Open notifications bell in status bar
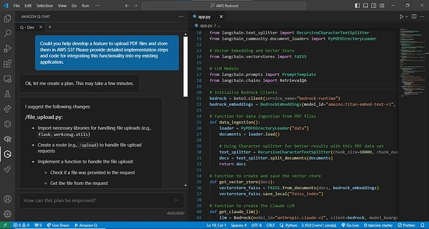 422,225
